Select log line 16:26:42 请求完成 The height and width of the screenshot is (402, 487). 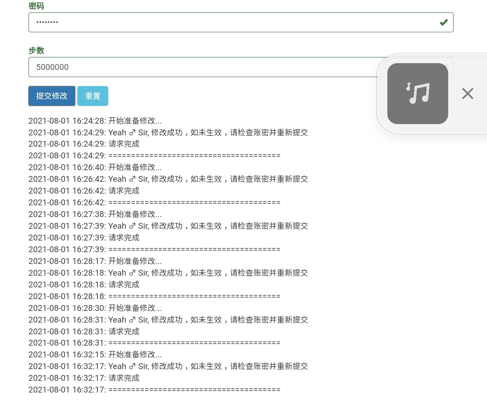click(x=84, y=191)
